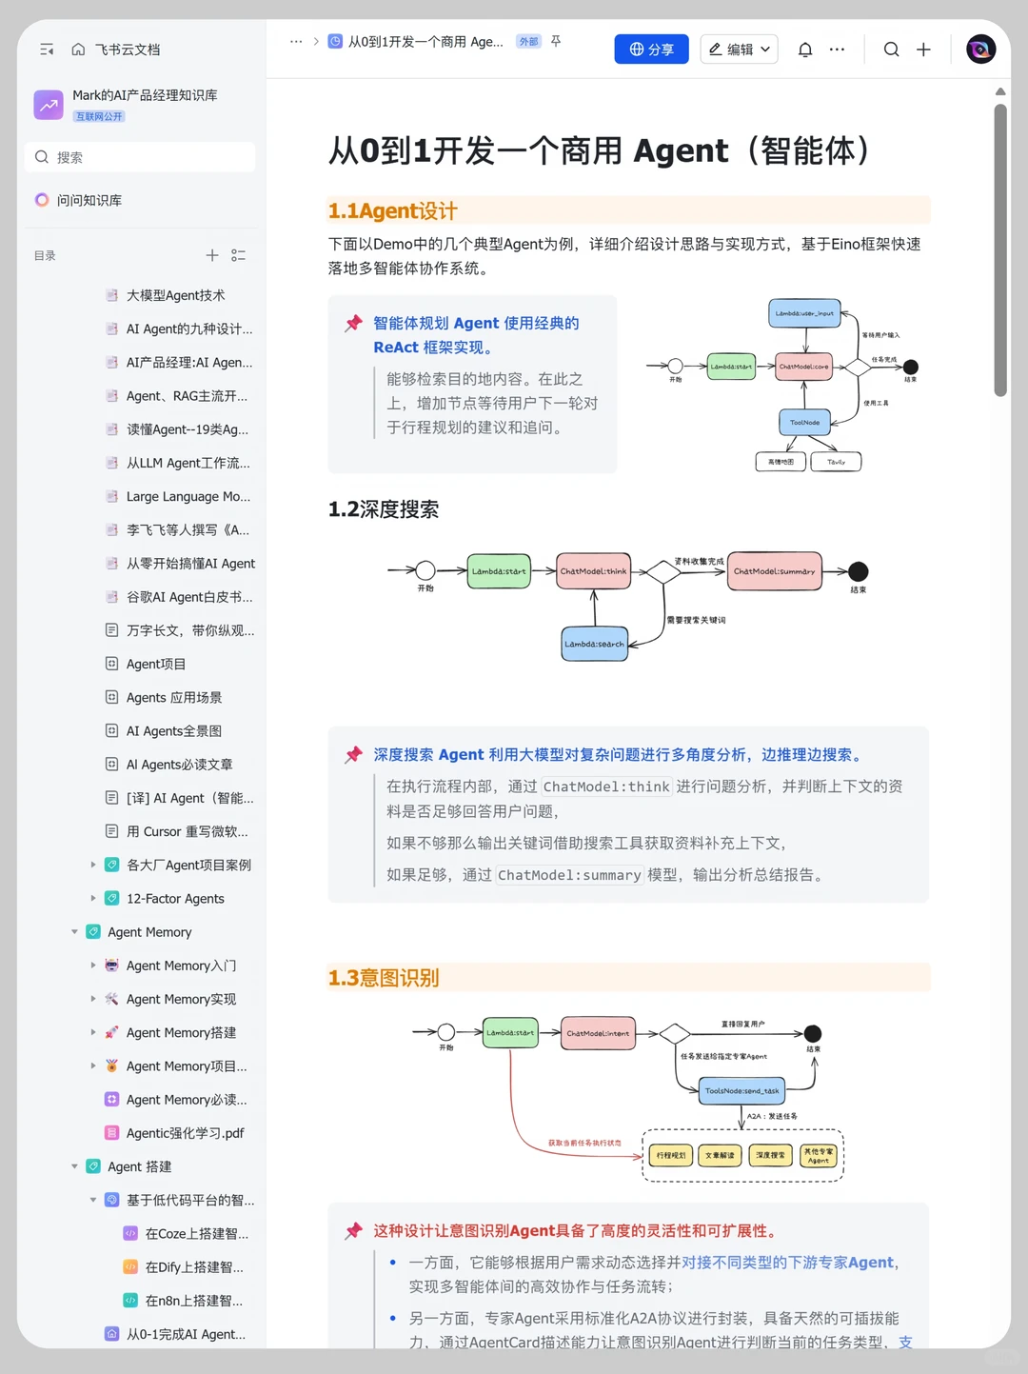Viewport: 1028px width, 1374px height.
Task: Open Mark的AI产品经理知识库 wiki logo
Action: pos(49,104)
